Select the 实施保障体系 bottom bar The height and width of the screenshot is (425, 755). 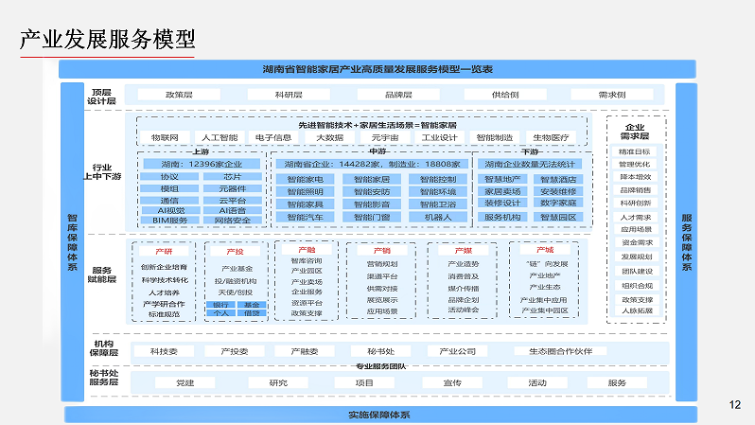click(380, 415)
